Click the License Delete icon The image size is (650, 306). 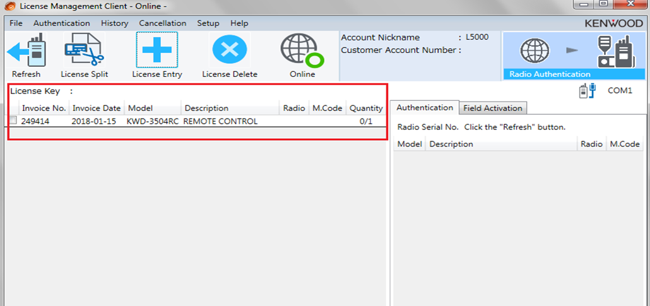coord(230,50)
